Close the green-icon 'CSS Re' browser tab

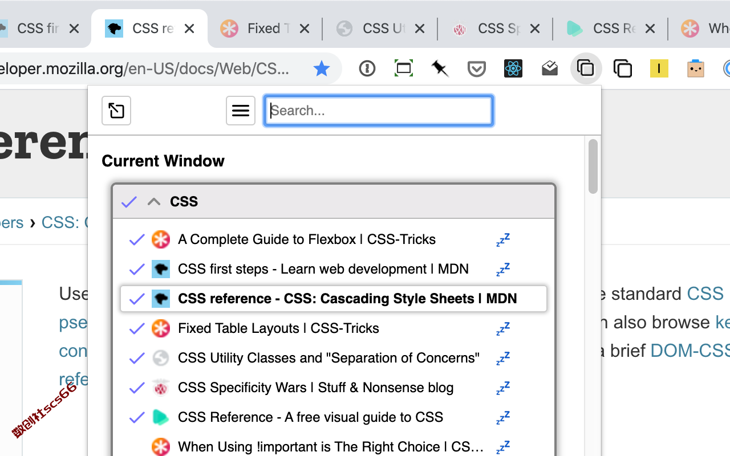click(650, 28)
